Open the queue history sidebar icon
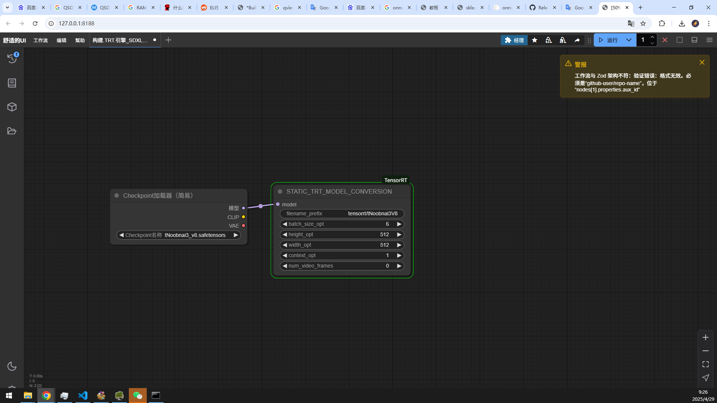The height and width of the screenshot is (403, 717). pyautogui.click(x=12, y=58)
